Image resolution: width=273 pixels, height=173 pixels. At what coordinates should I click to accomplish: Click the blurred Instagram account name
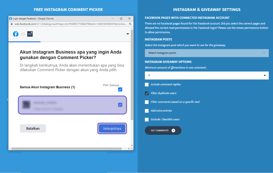[45, 103]
